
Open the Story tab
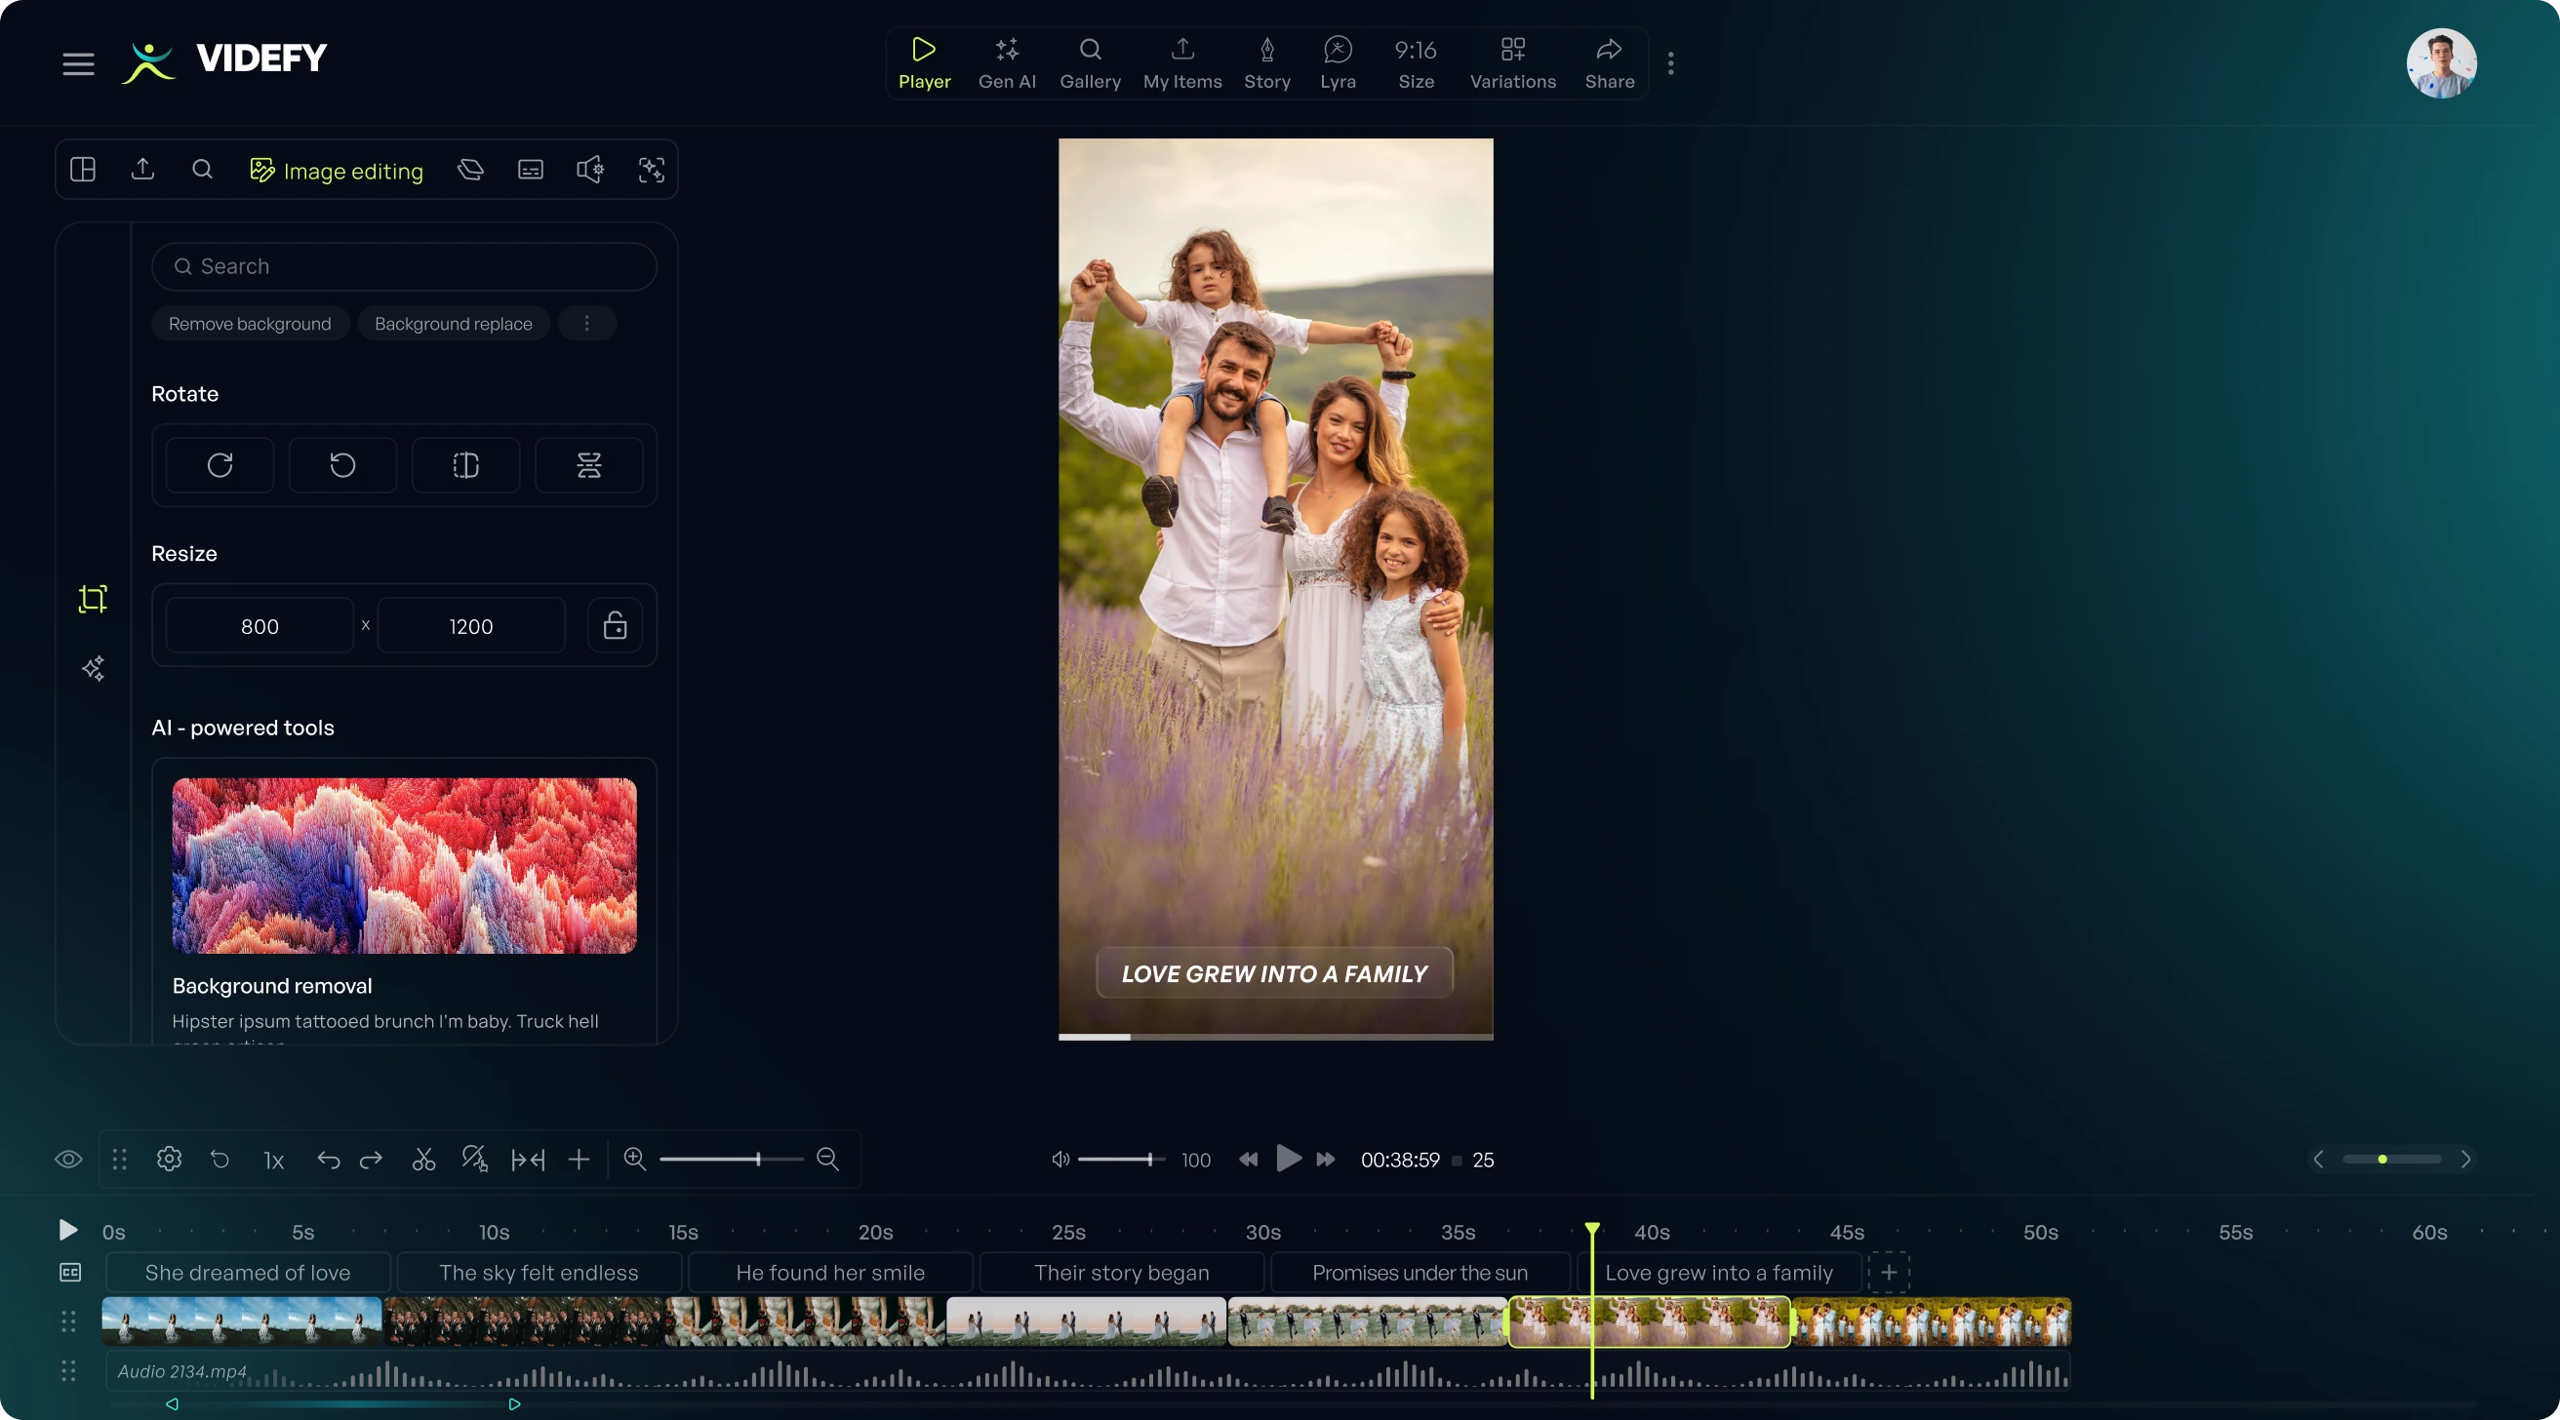[x=1267, y=63]
